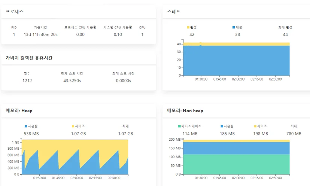
Task: Click the 600 MB axis label on Heap chart
Action: [x=13, y=155]
